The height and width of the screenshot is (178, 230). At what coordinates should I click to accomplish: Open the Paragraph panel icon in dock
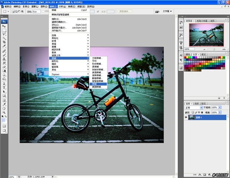181,60
